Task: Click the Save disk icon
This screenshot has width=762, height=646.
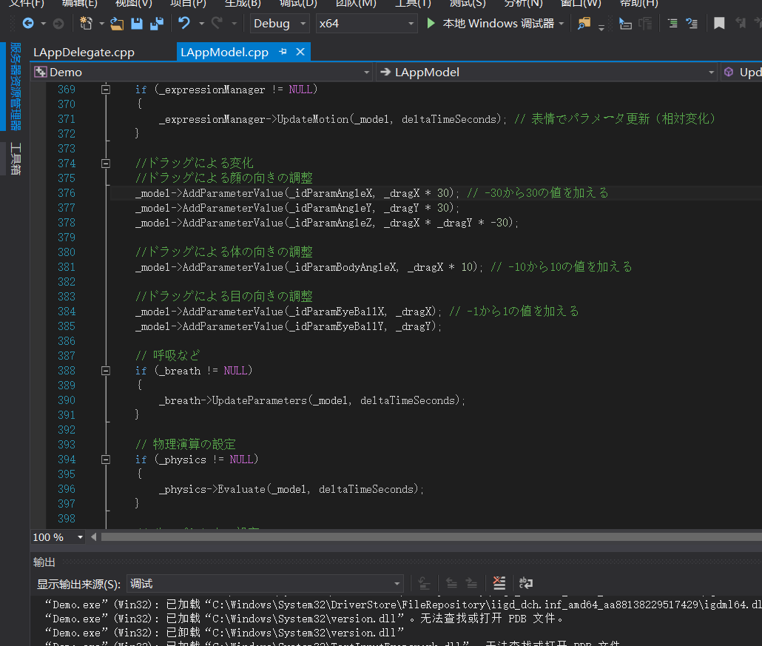Action: tap(137, 24)
